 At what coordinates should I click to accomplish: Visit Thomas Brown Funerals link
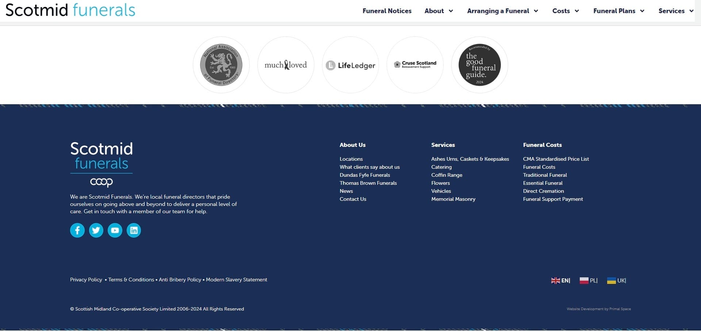click(x=368, y=183)
